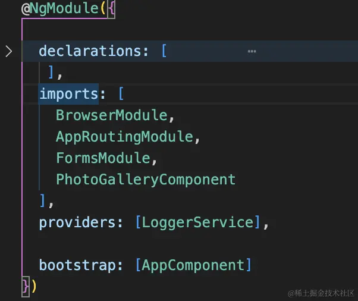The image size is (358, 301).
Task: Click closing curly brace on last line
Action: point(26,286)
